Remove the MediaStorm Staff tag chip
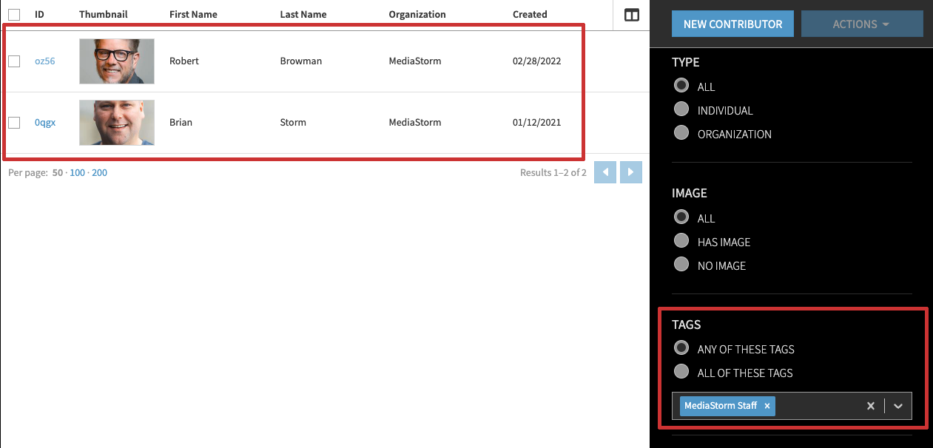 pyautogui.click(x=767, y=406)
